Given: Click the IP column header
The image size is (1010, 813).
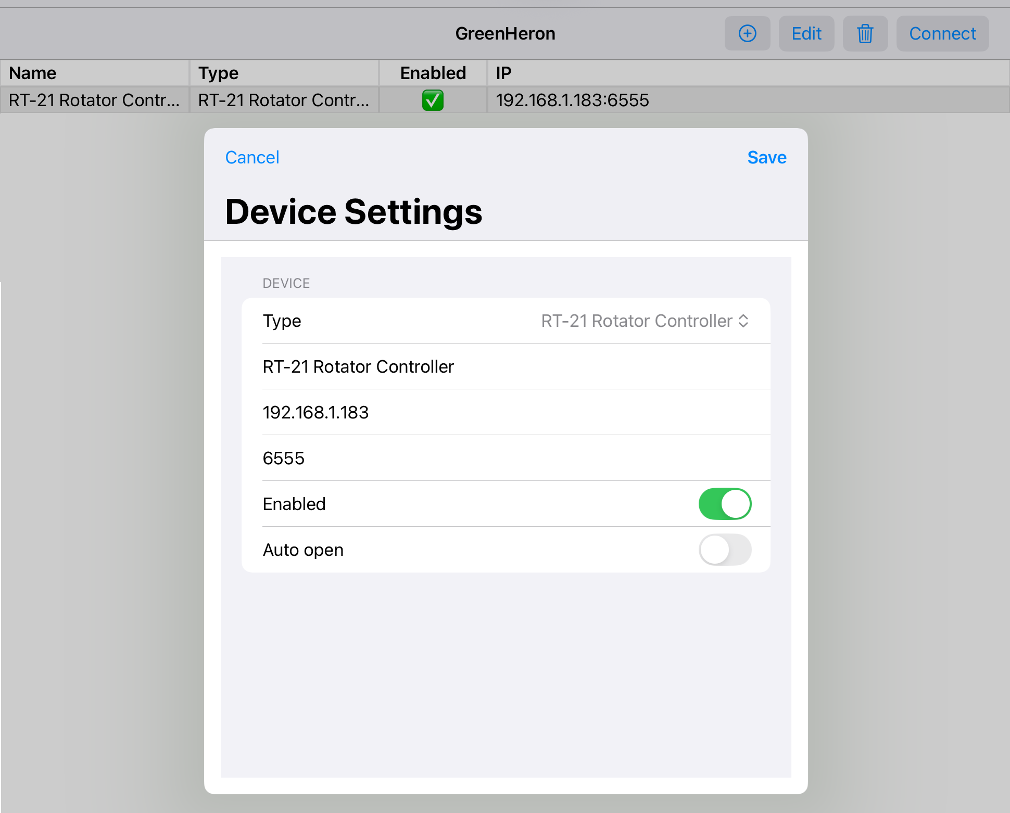Looking at the screenshot, I should point(748,73).
